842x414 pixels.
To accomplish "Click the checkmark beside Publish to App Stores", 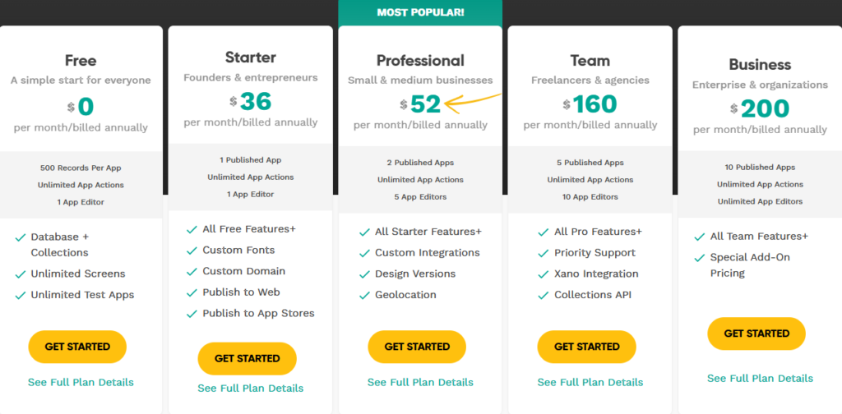I will click(x=192, y=314).
